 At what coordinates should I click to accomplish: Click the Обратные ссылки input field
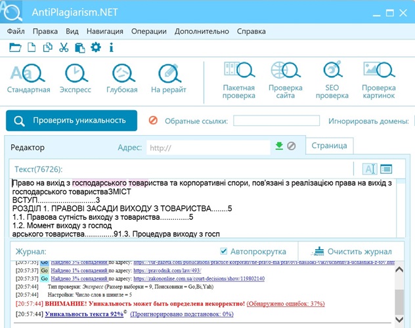coord(276,121)
